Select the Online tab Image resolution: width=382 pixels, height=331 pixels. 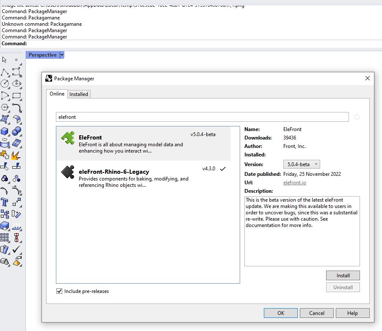(57, 94)
